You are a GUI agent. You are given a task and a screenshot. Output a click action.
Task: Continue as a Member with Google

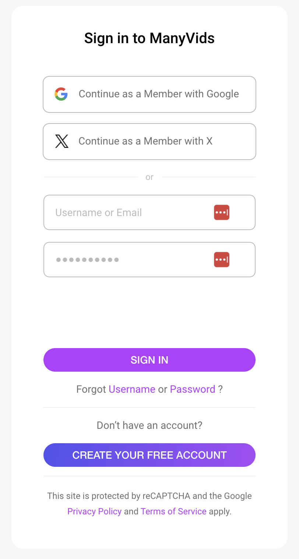158,94
